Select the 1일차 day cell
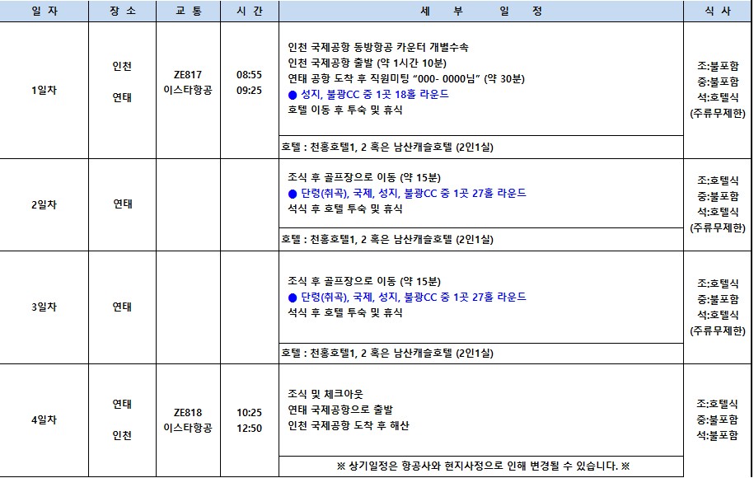Image resolution: width=754 pixels, height=478 pixels. pos(44,90)
